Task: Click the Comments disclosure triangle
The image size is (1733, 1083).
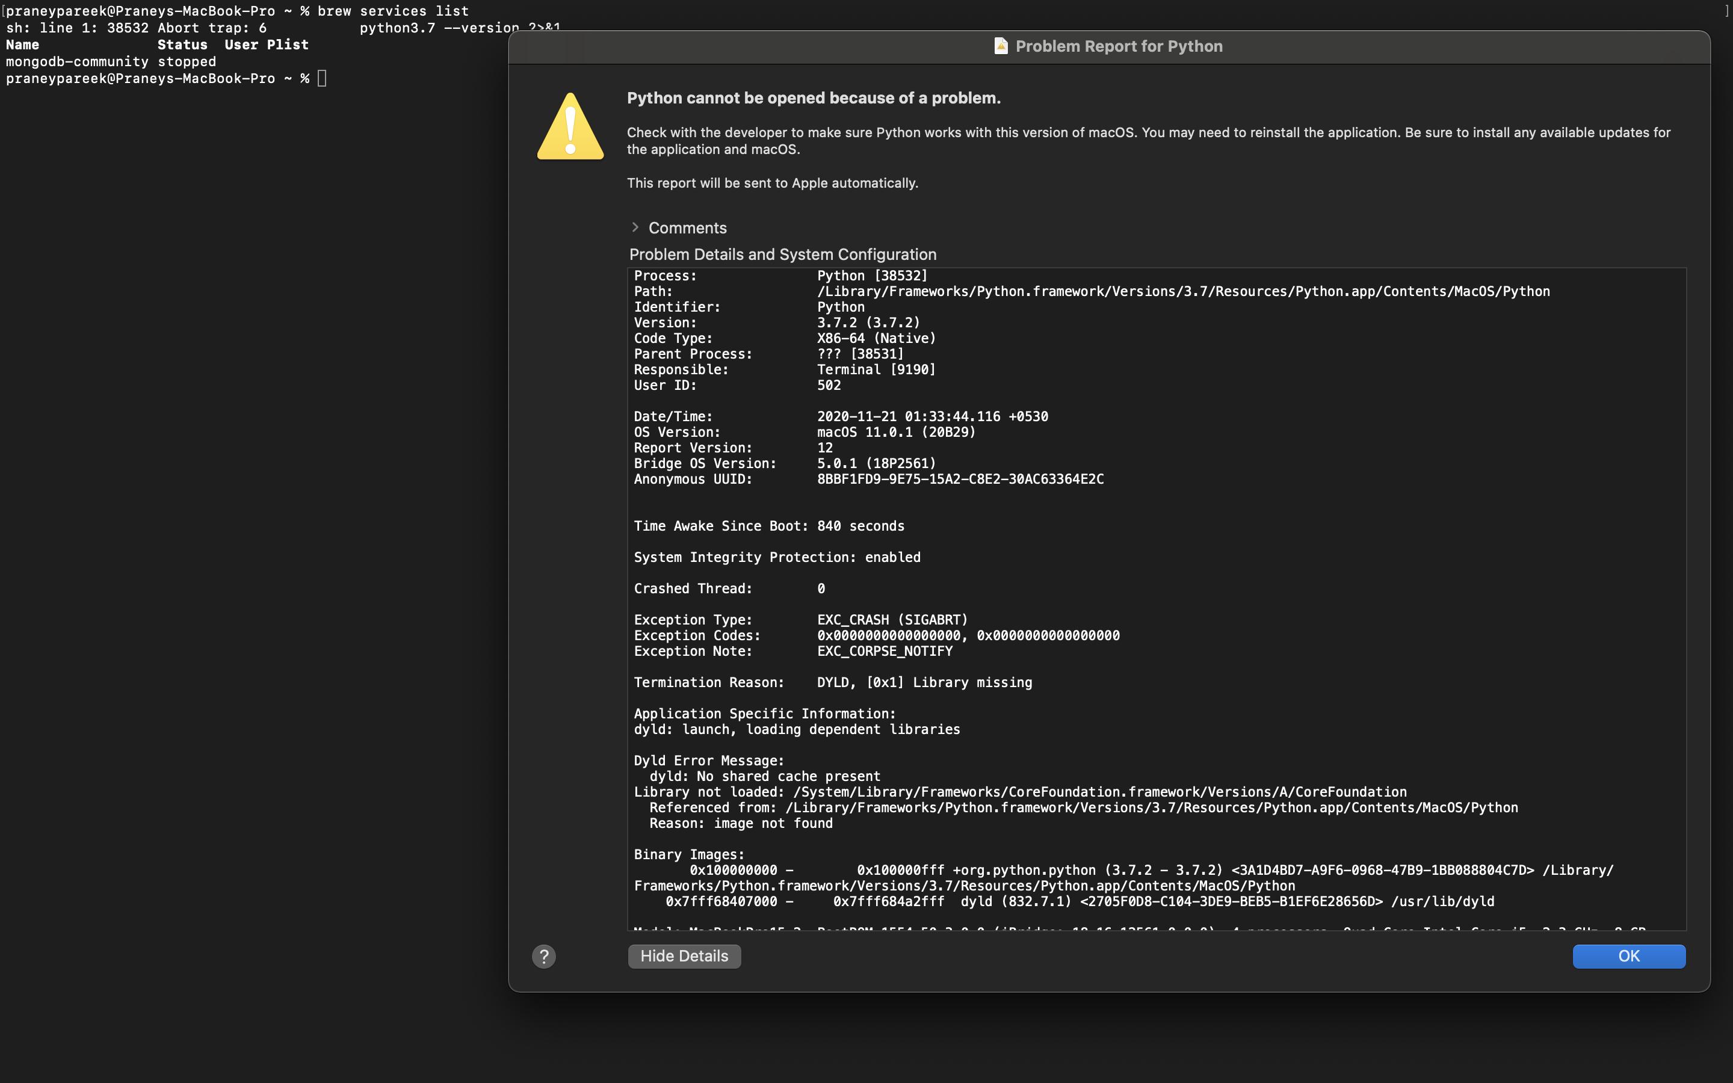Action: (635, 227)
